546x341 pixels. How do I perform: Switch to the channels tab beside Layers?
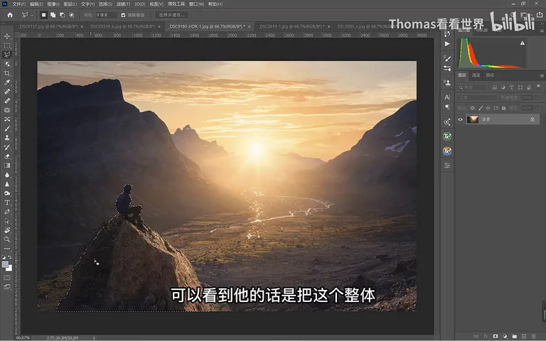(x=476, y=75)
